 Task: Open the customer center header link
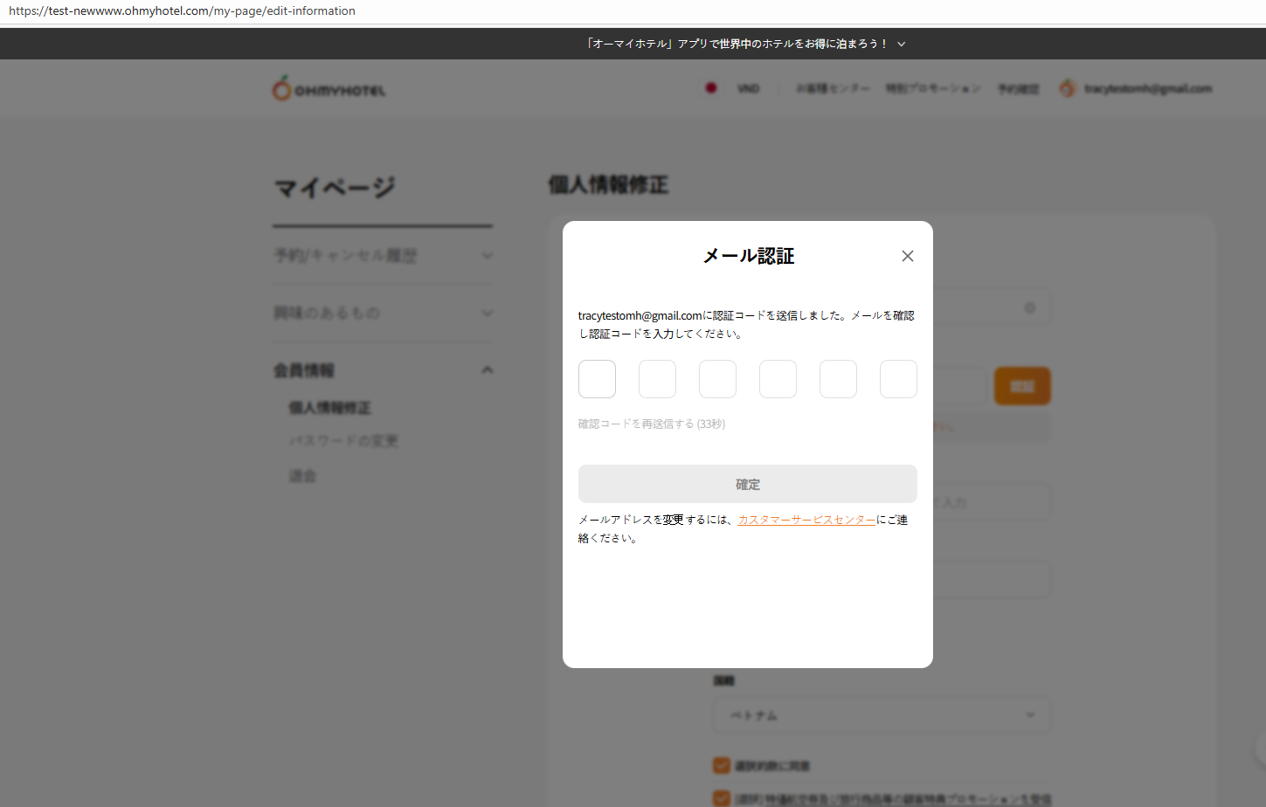pyautogui.click(x=833, y=88)
